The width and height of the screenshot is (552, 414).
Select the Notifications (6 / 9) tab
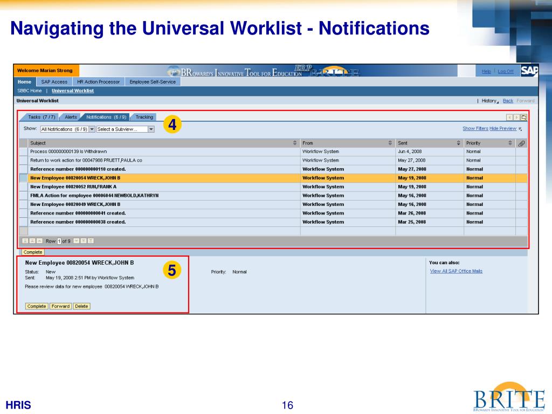(106, 117)
